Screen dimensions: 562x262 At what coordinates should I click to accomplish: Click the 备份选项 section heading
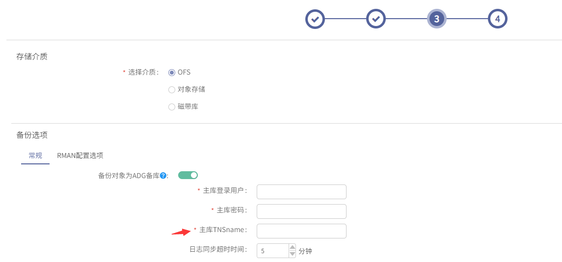(31, 135)
